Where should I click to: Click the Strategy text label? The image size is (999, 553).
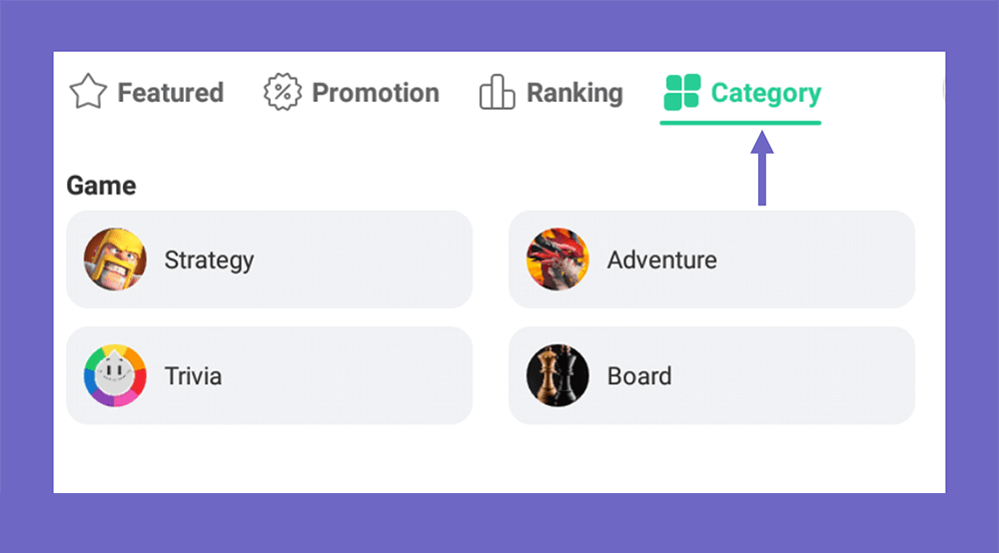click(209, 261)
